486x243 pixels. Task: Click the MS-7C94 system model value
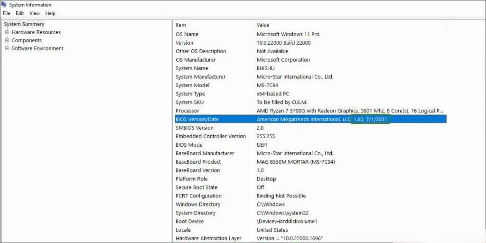[268, 85]
